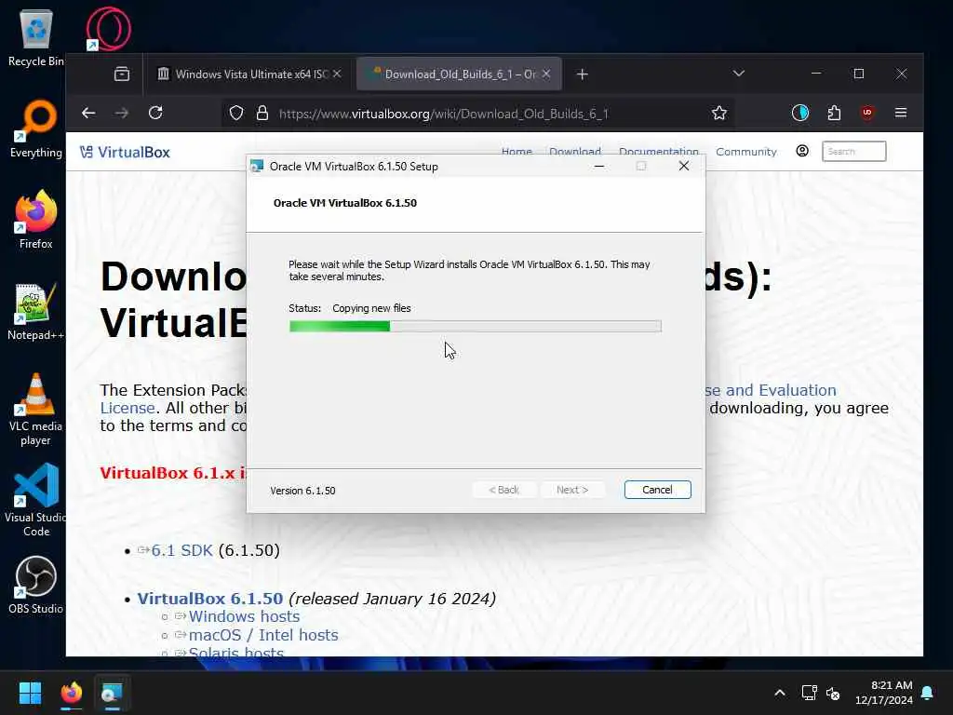Open VLC media player desktop shortcut

coord(36,410)
